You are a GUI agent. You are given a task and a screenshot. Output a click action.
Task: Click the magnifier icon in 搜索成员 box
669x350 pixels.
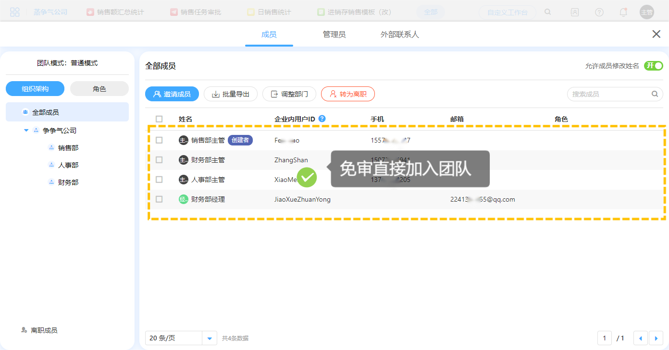click(655, 94)
